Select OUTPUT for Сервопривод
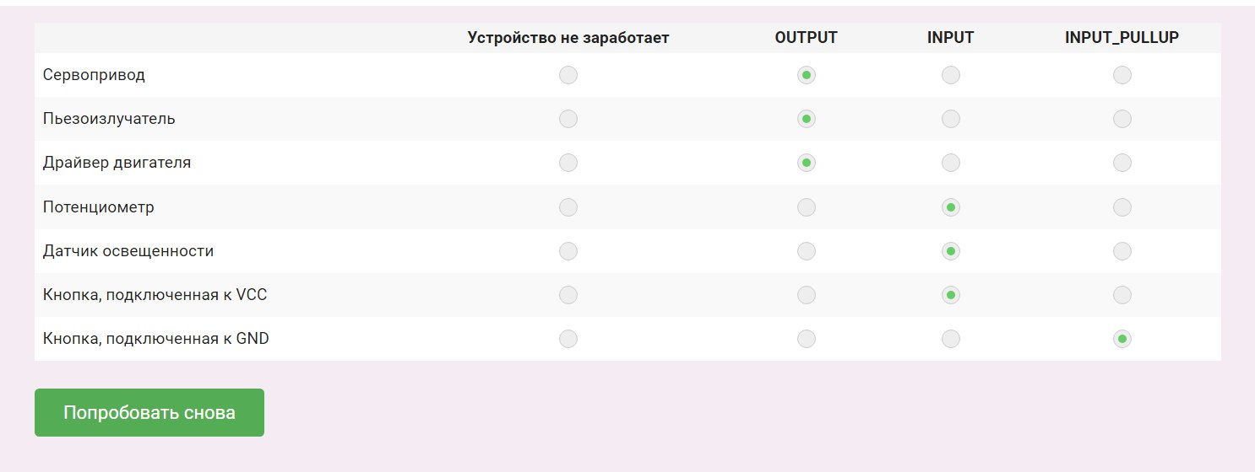Screen dimensions: 1255x472 pos(807,75)
